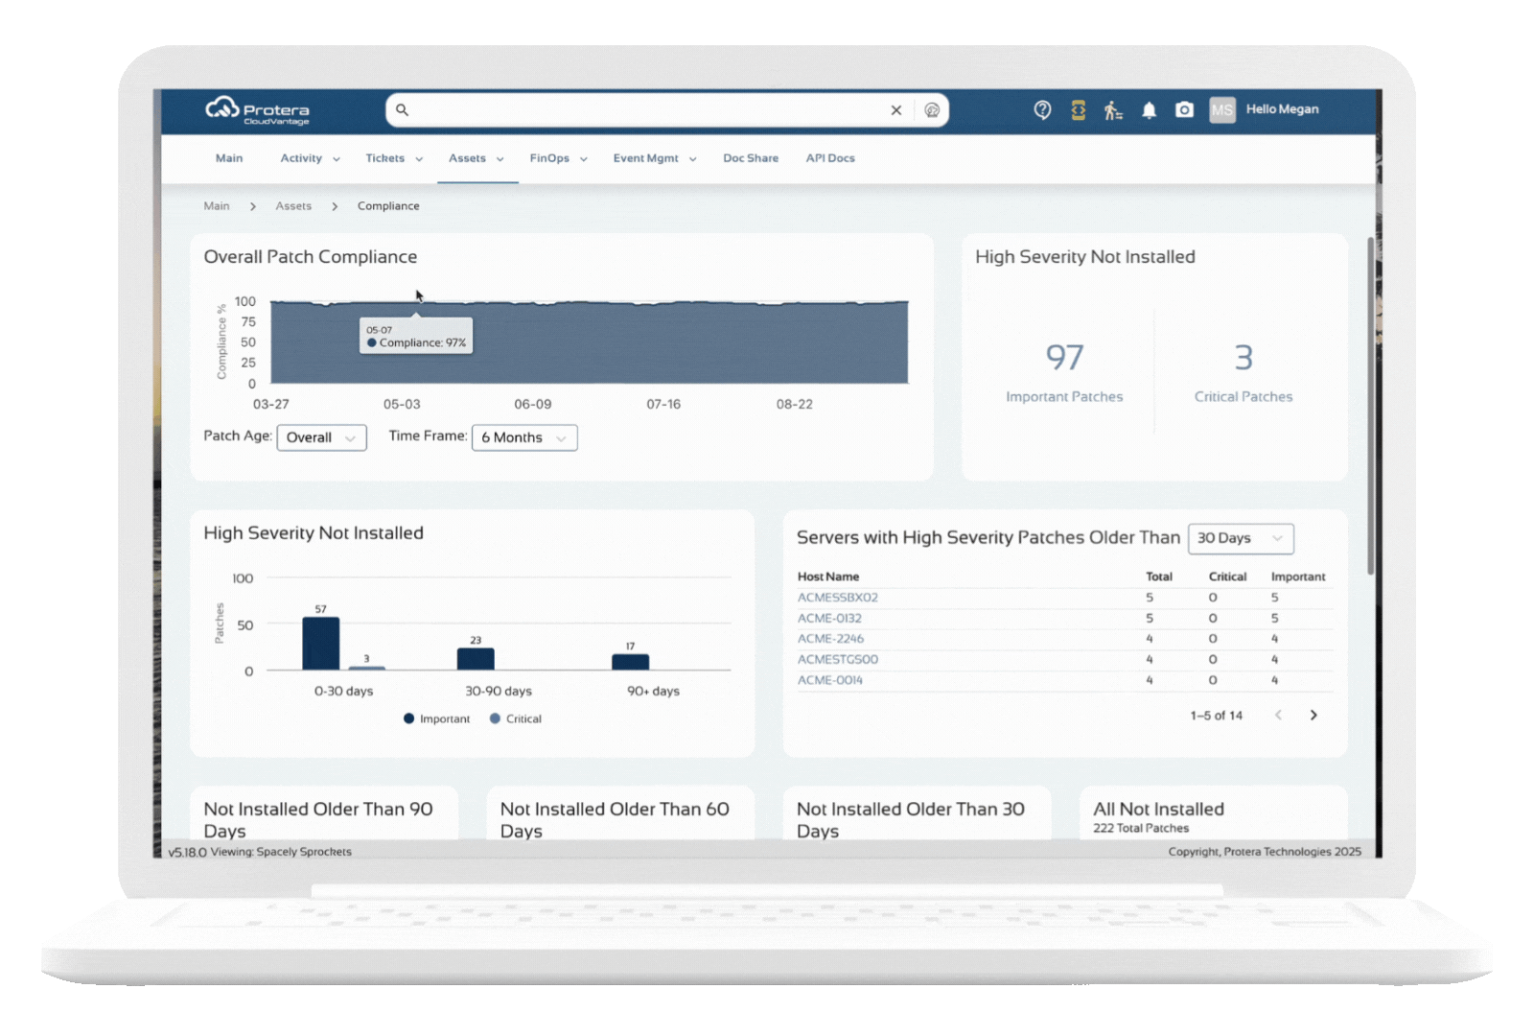The height and width of the screenshot is (1036, 1534).
Task: Open the Patch Age Overall dropdown
Action: point(321,437)
